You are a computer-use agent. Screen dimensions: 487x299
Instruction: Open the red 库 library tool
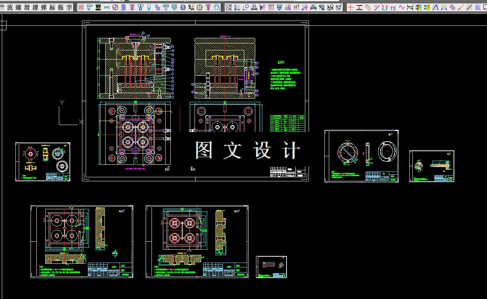tap(81, 7)
